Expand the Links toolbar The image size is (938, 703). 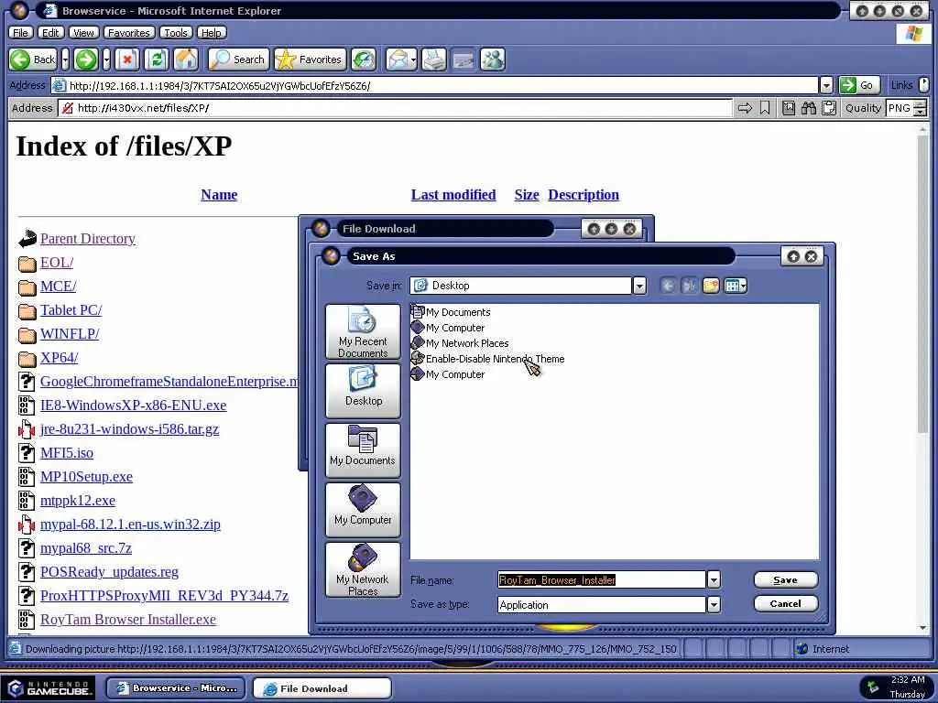tap(924, 85)
